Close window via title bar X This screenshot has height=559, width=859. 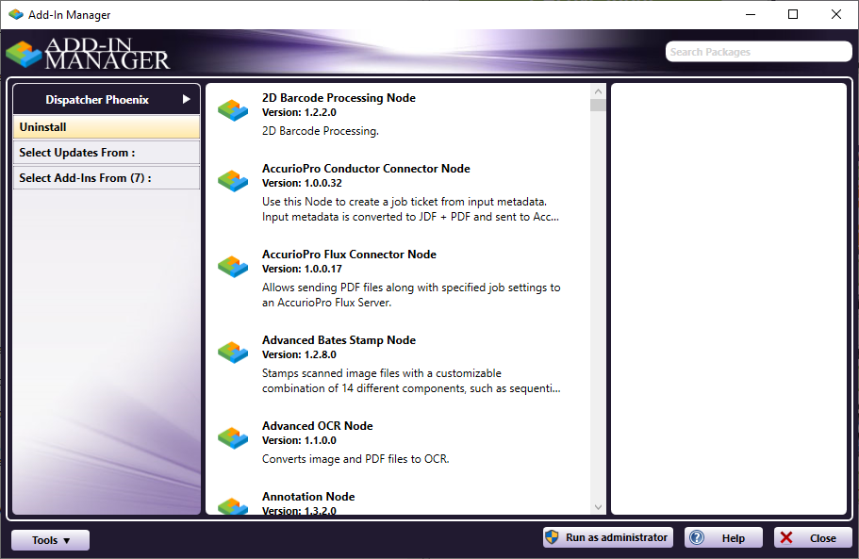pyautogui.click(x=836, y=14)
